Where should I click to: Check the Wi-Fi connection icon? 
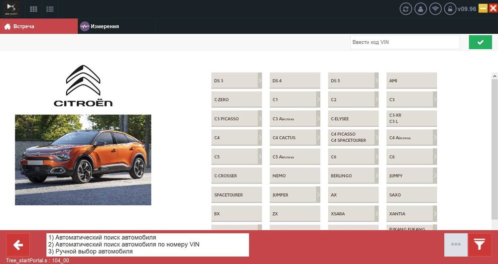click(435, 9)
